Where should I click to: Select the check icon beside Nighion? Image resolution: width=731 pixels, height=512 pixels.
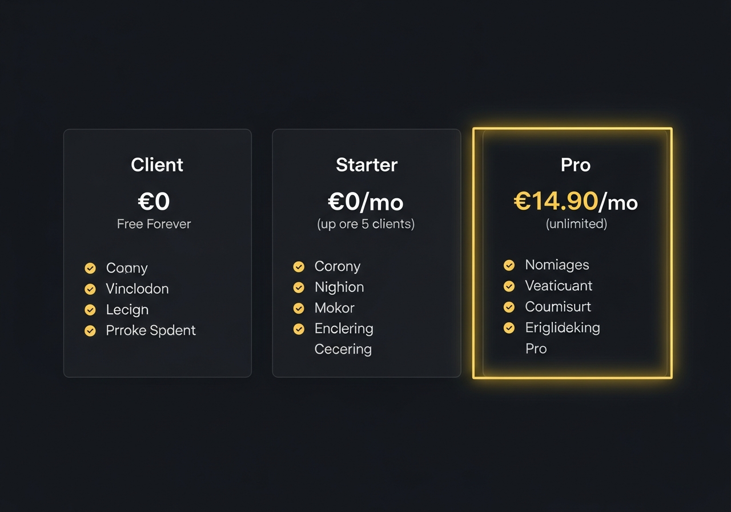299,287
